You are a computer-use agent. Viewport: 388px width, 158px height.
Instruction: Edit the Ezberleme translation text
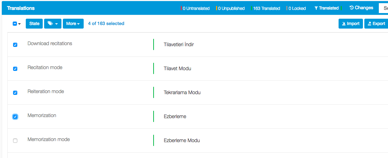(x=175, y=116)
